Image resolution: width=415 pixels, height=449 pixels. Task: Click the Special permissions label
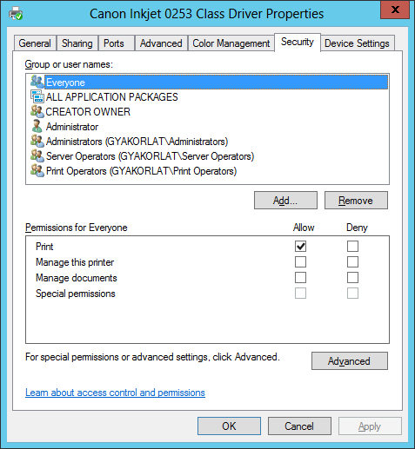pyautogui.click(x=76, y=294)
